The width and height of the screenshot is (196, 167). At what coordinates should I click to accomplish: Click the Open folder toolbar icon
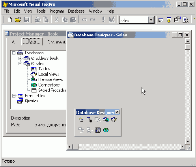[18, 20]
